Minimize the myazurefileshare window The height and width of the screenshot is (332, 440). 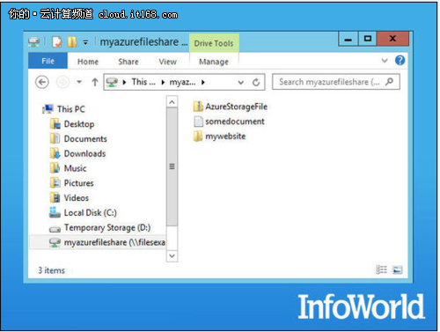(x=348, y=39)
